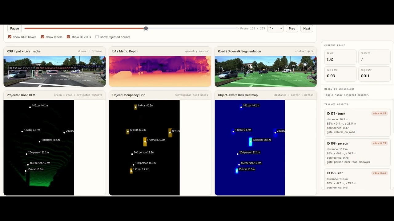Click the tracked objects list scrollbar
Viewport: 394px width, 221px height.
coord(393,117)
